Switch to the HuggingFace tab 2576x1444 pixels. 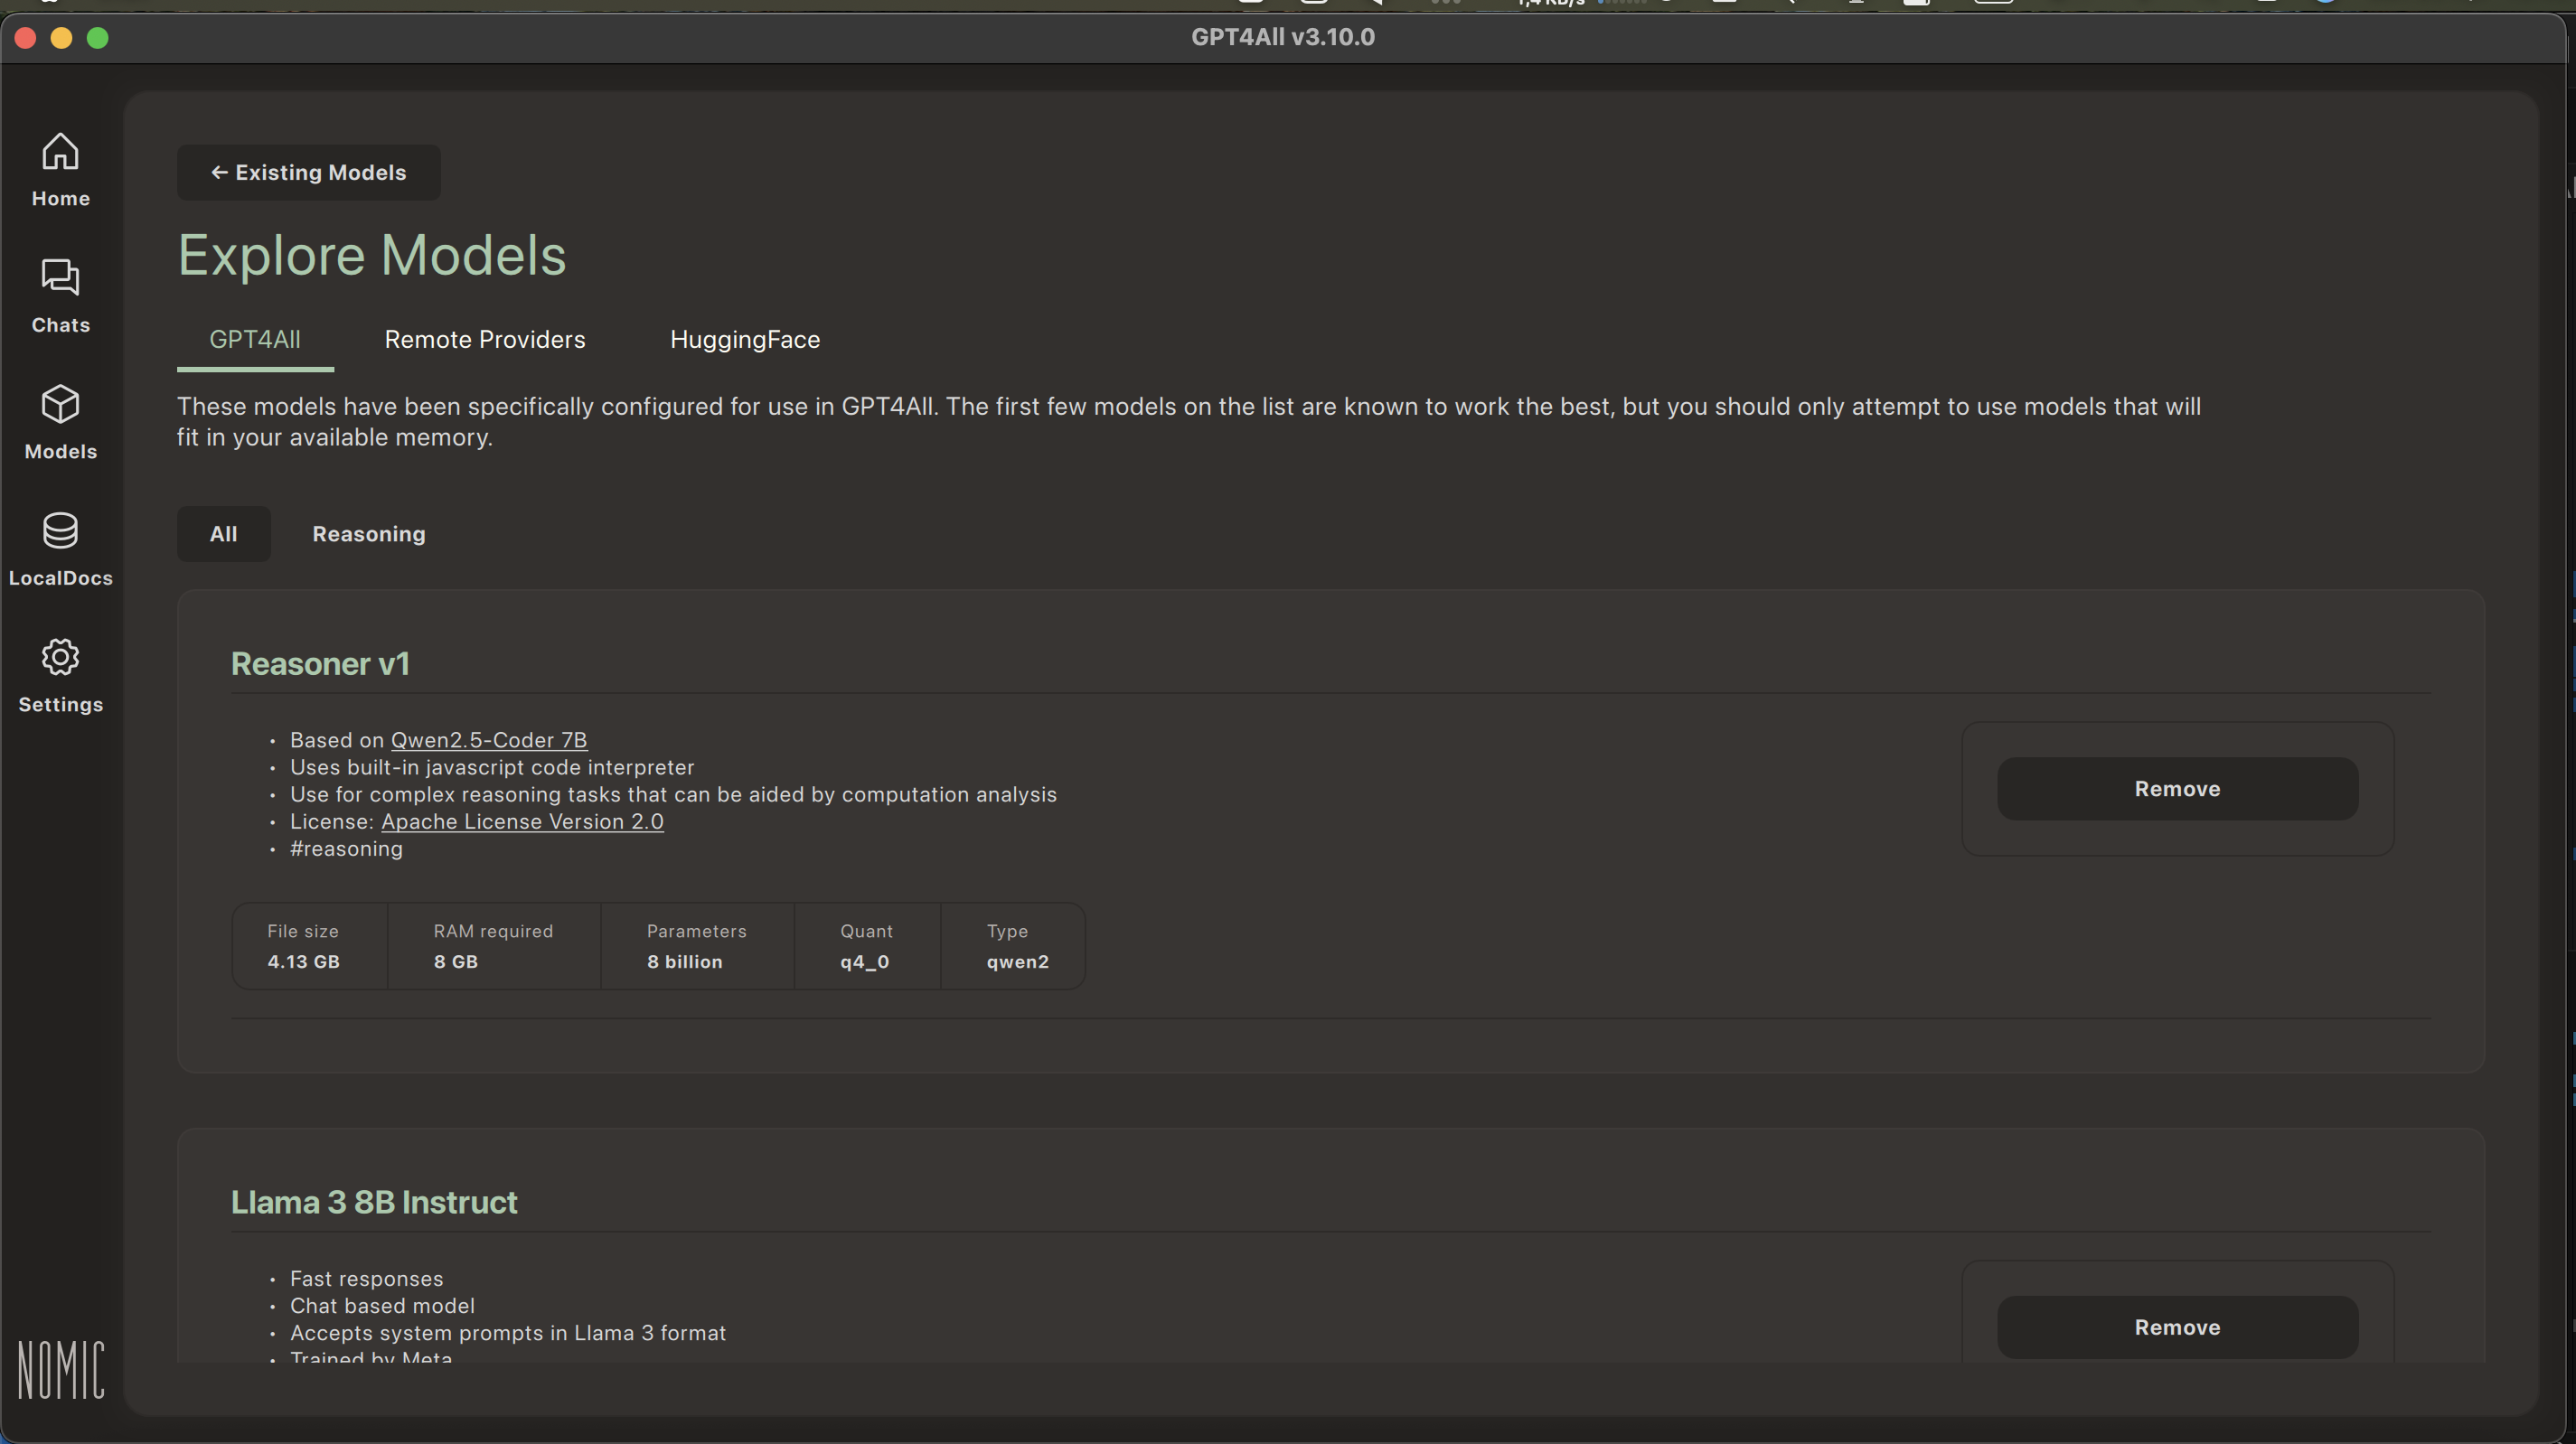point(744,339)
